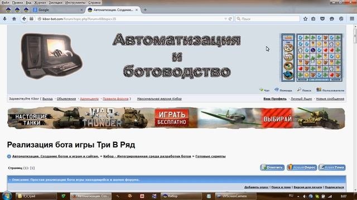This screenshot has width=357, height=200.
Task: Open a new tab with the plus button
Action: (x=145, y=10)
